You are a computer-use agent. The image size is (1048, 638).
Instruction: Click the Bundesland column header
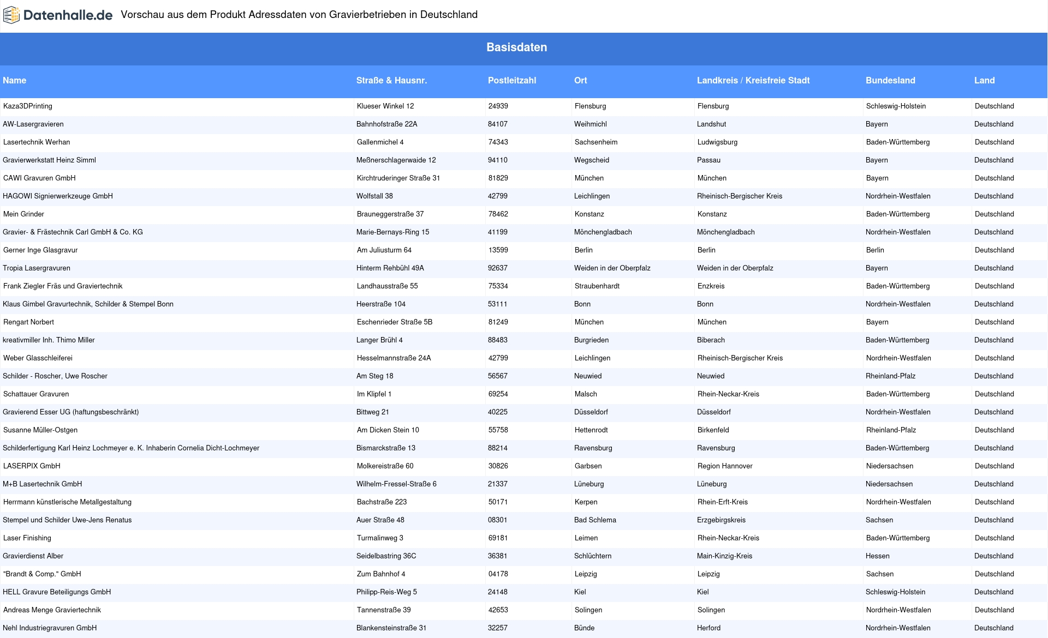tap(890, 80)
